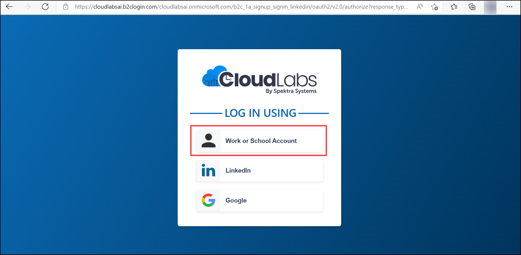This screenshot has height=255, width=521.
Task: Open the Favorites list icon
Action: click(454, 7)
